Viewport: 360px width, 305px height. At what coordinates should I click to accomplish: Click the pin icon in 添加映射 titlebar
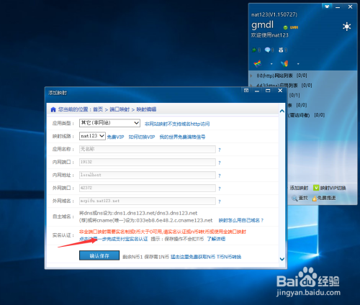[246, 91]
